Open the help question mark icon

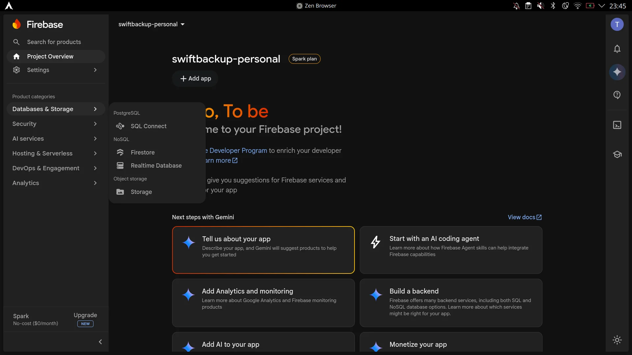click(617, 95)
